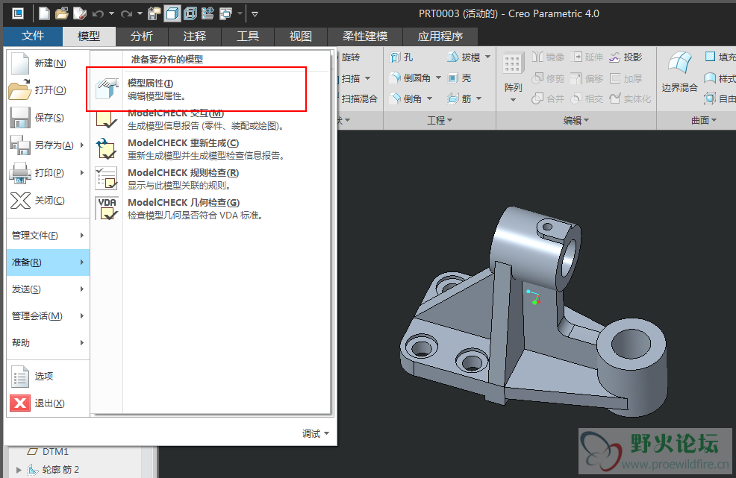This screenshot has width=736, height=478.
Task: Select 打开(O) in the file menu
Action: click(48, 89)
